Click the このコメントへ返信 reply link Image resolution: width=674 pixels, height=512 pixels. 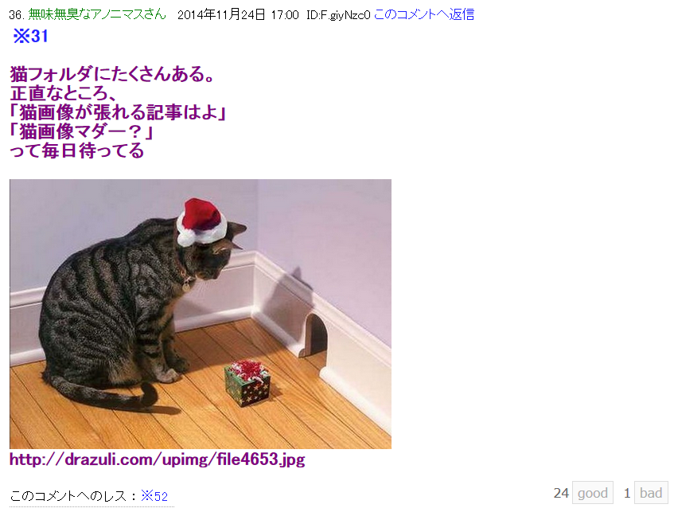point(424,14)
